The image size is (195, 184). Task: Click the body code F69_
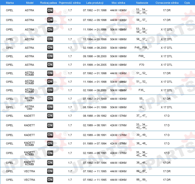[x=142, y=56]
